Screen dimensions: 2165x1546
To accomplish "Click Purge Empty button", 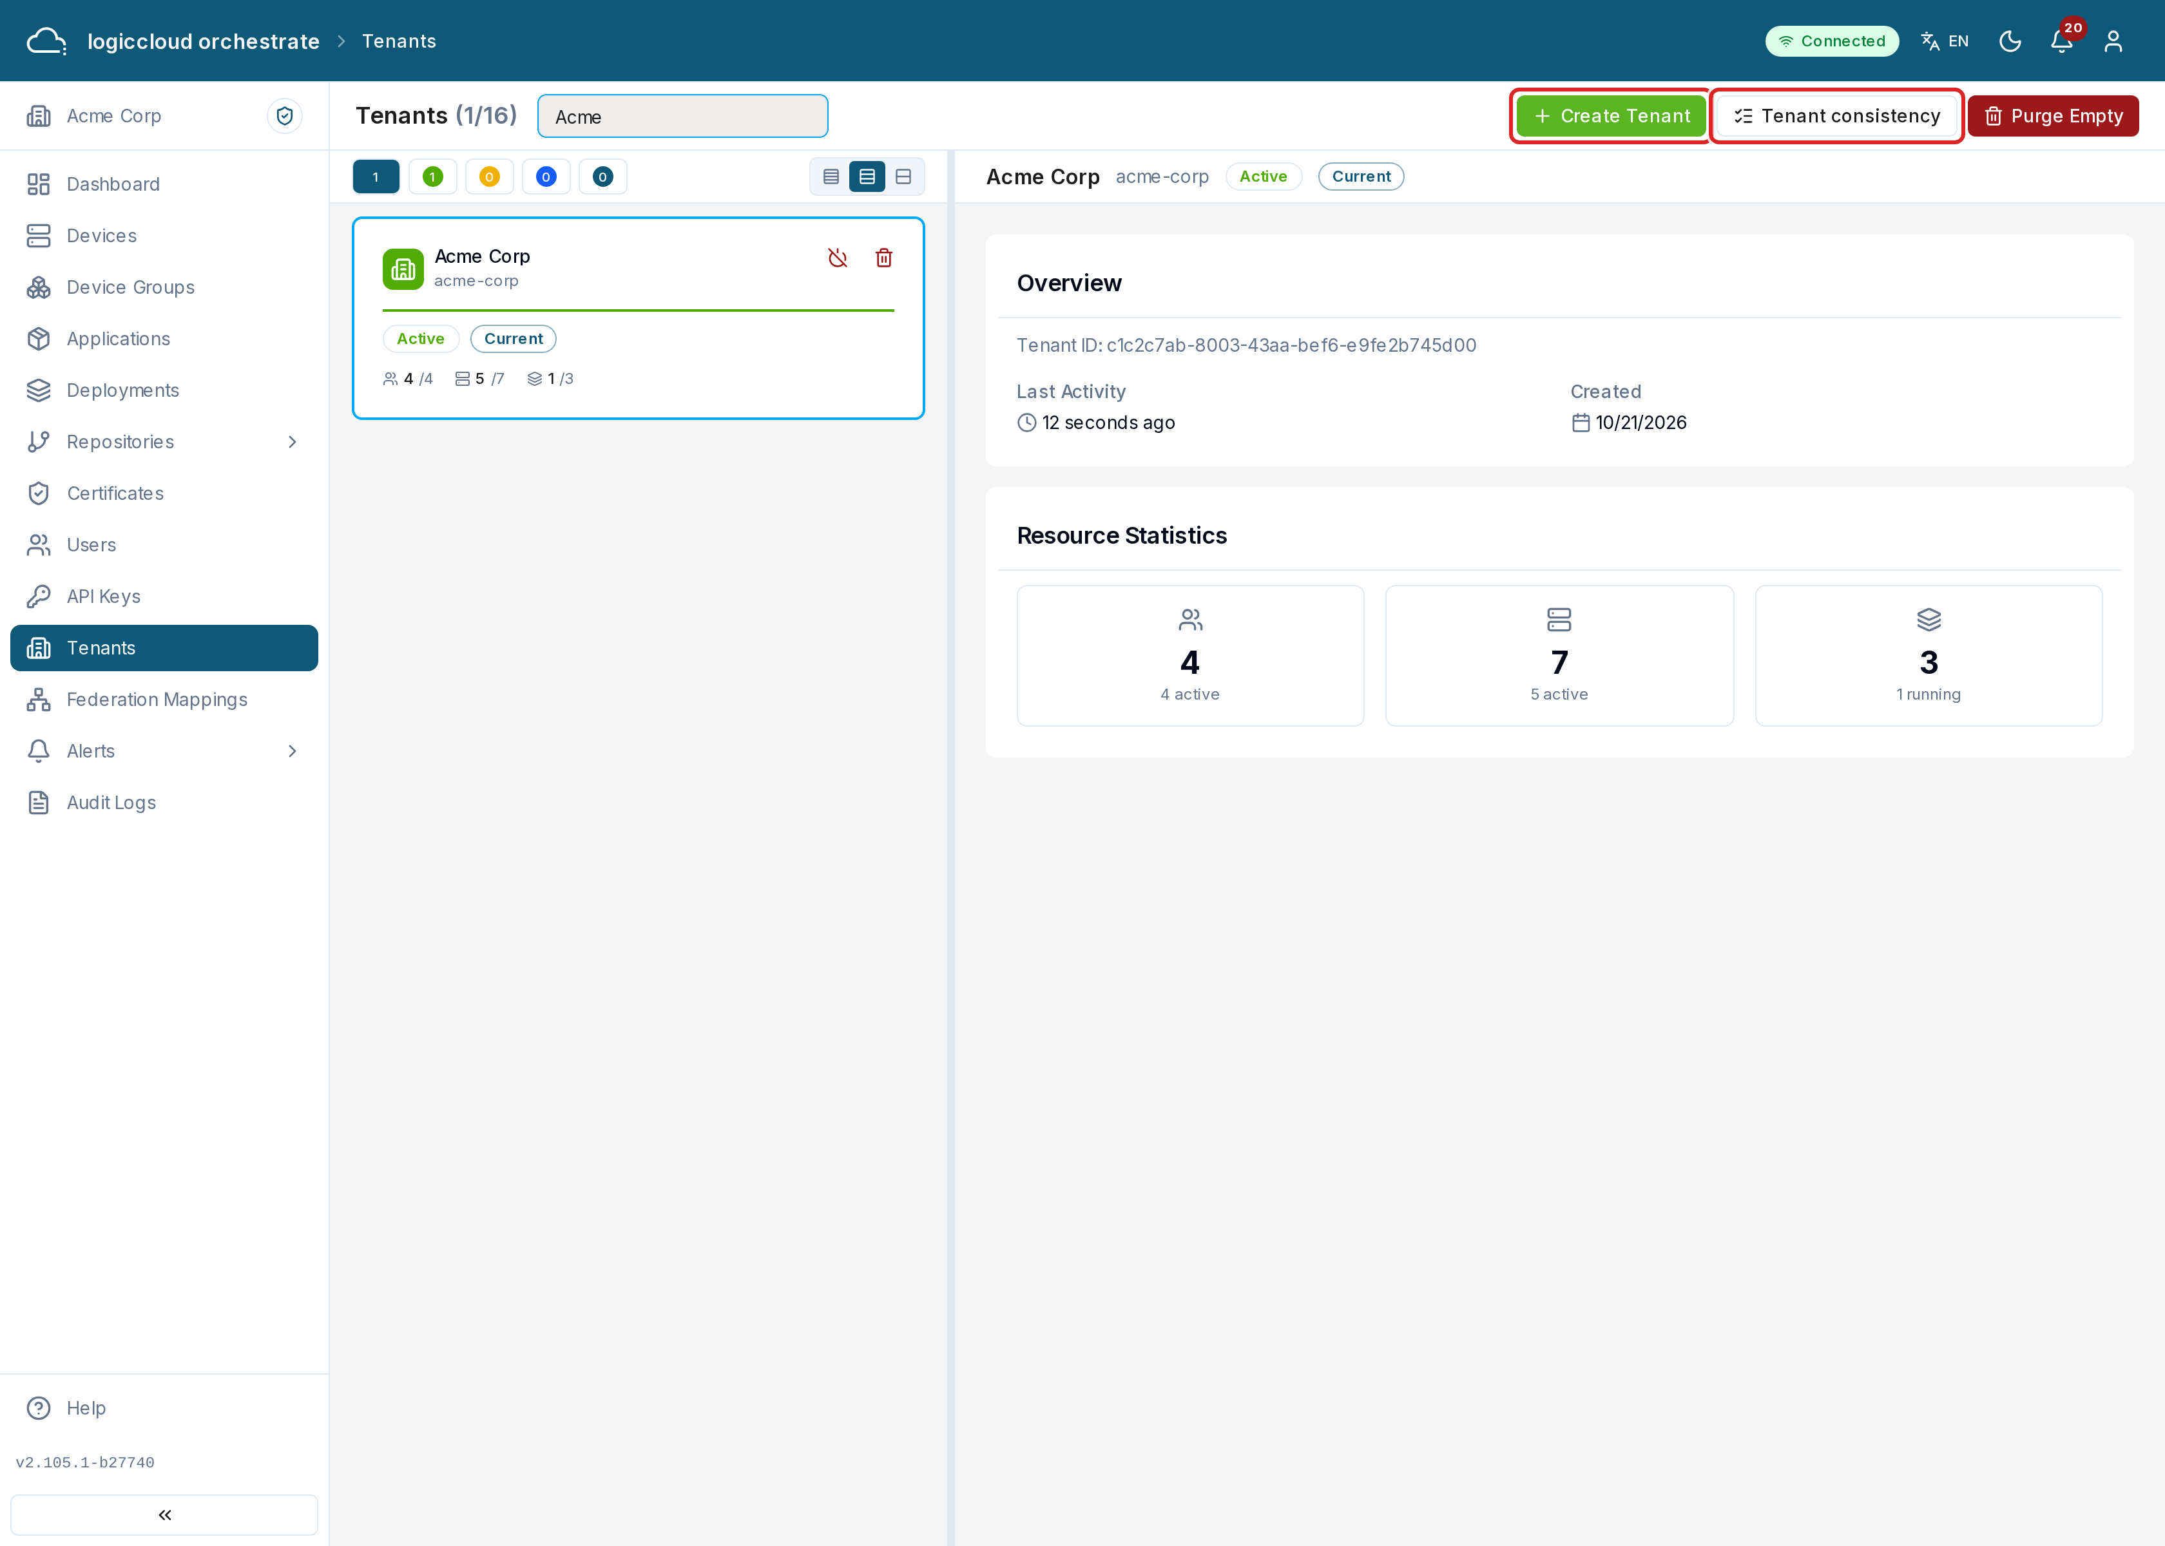I will pyautogui.click(x=2054, y=116).
